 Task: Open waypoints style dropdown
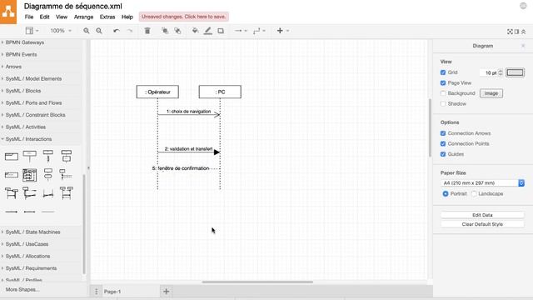(x=259, y=31)
